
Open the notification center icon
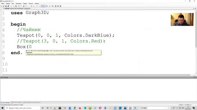pyautogui.click(x=194, y=108)
